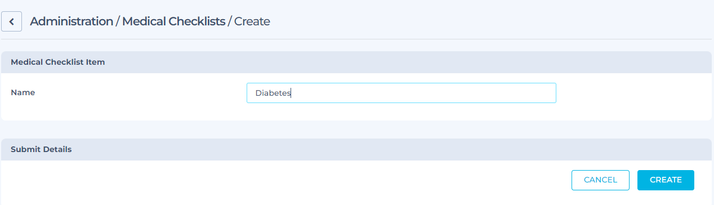The image size is (714, 205).
Task: Select the Submit Details section header
Action: pos(41,149)
